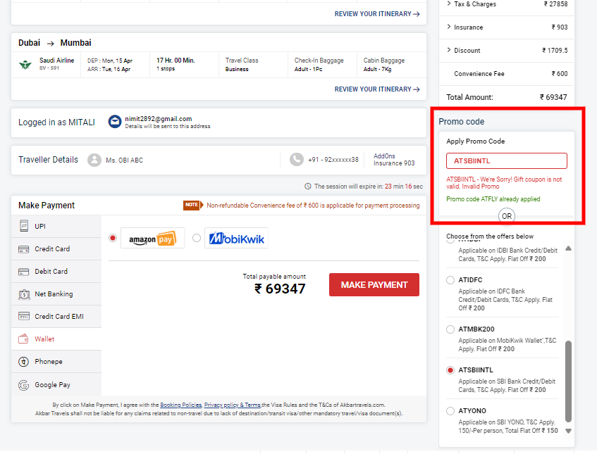Click the session timer clock icon

pyautogui.click(x=307, y=187)
